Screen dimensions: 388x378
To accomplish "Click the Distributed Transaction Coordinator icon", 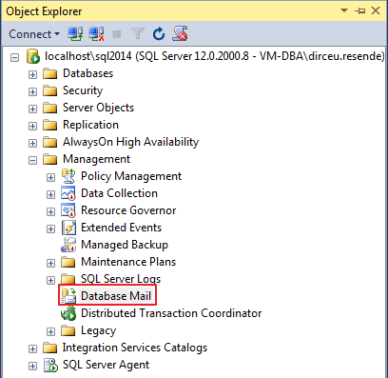I will pos(68,313).
